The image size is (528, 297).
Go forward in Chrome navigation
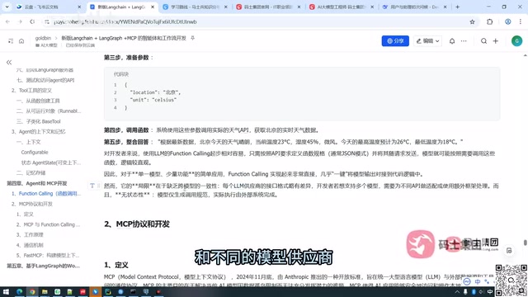(x=20, y=22)
